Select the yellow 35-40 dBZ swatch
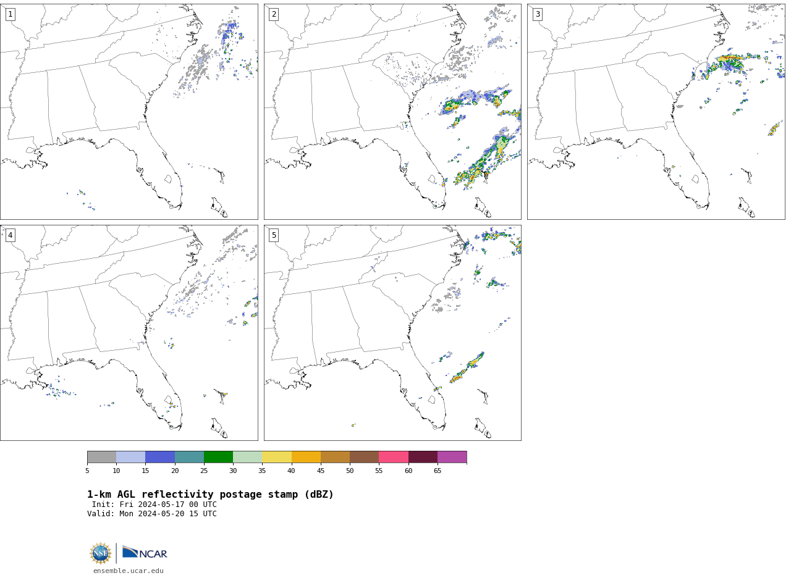The width and height of the screenshot is (791, 578). [277, 457]
